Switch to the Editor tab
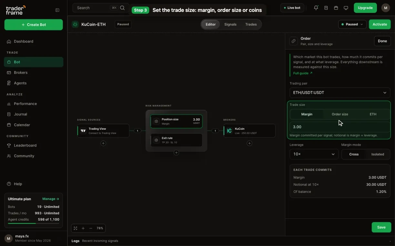Viewport: 395px width, 246px height. 211,24
